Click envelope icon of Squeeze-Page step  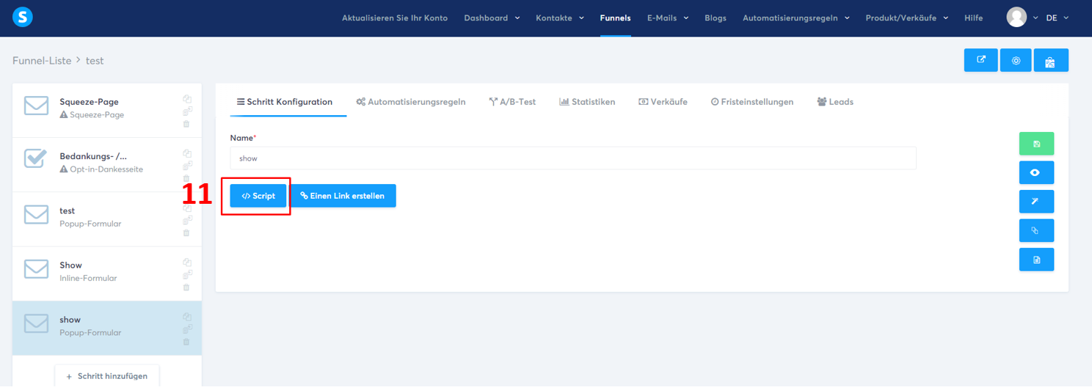pos(36,106)
